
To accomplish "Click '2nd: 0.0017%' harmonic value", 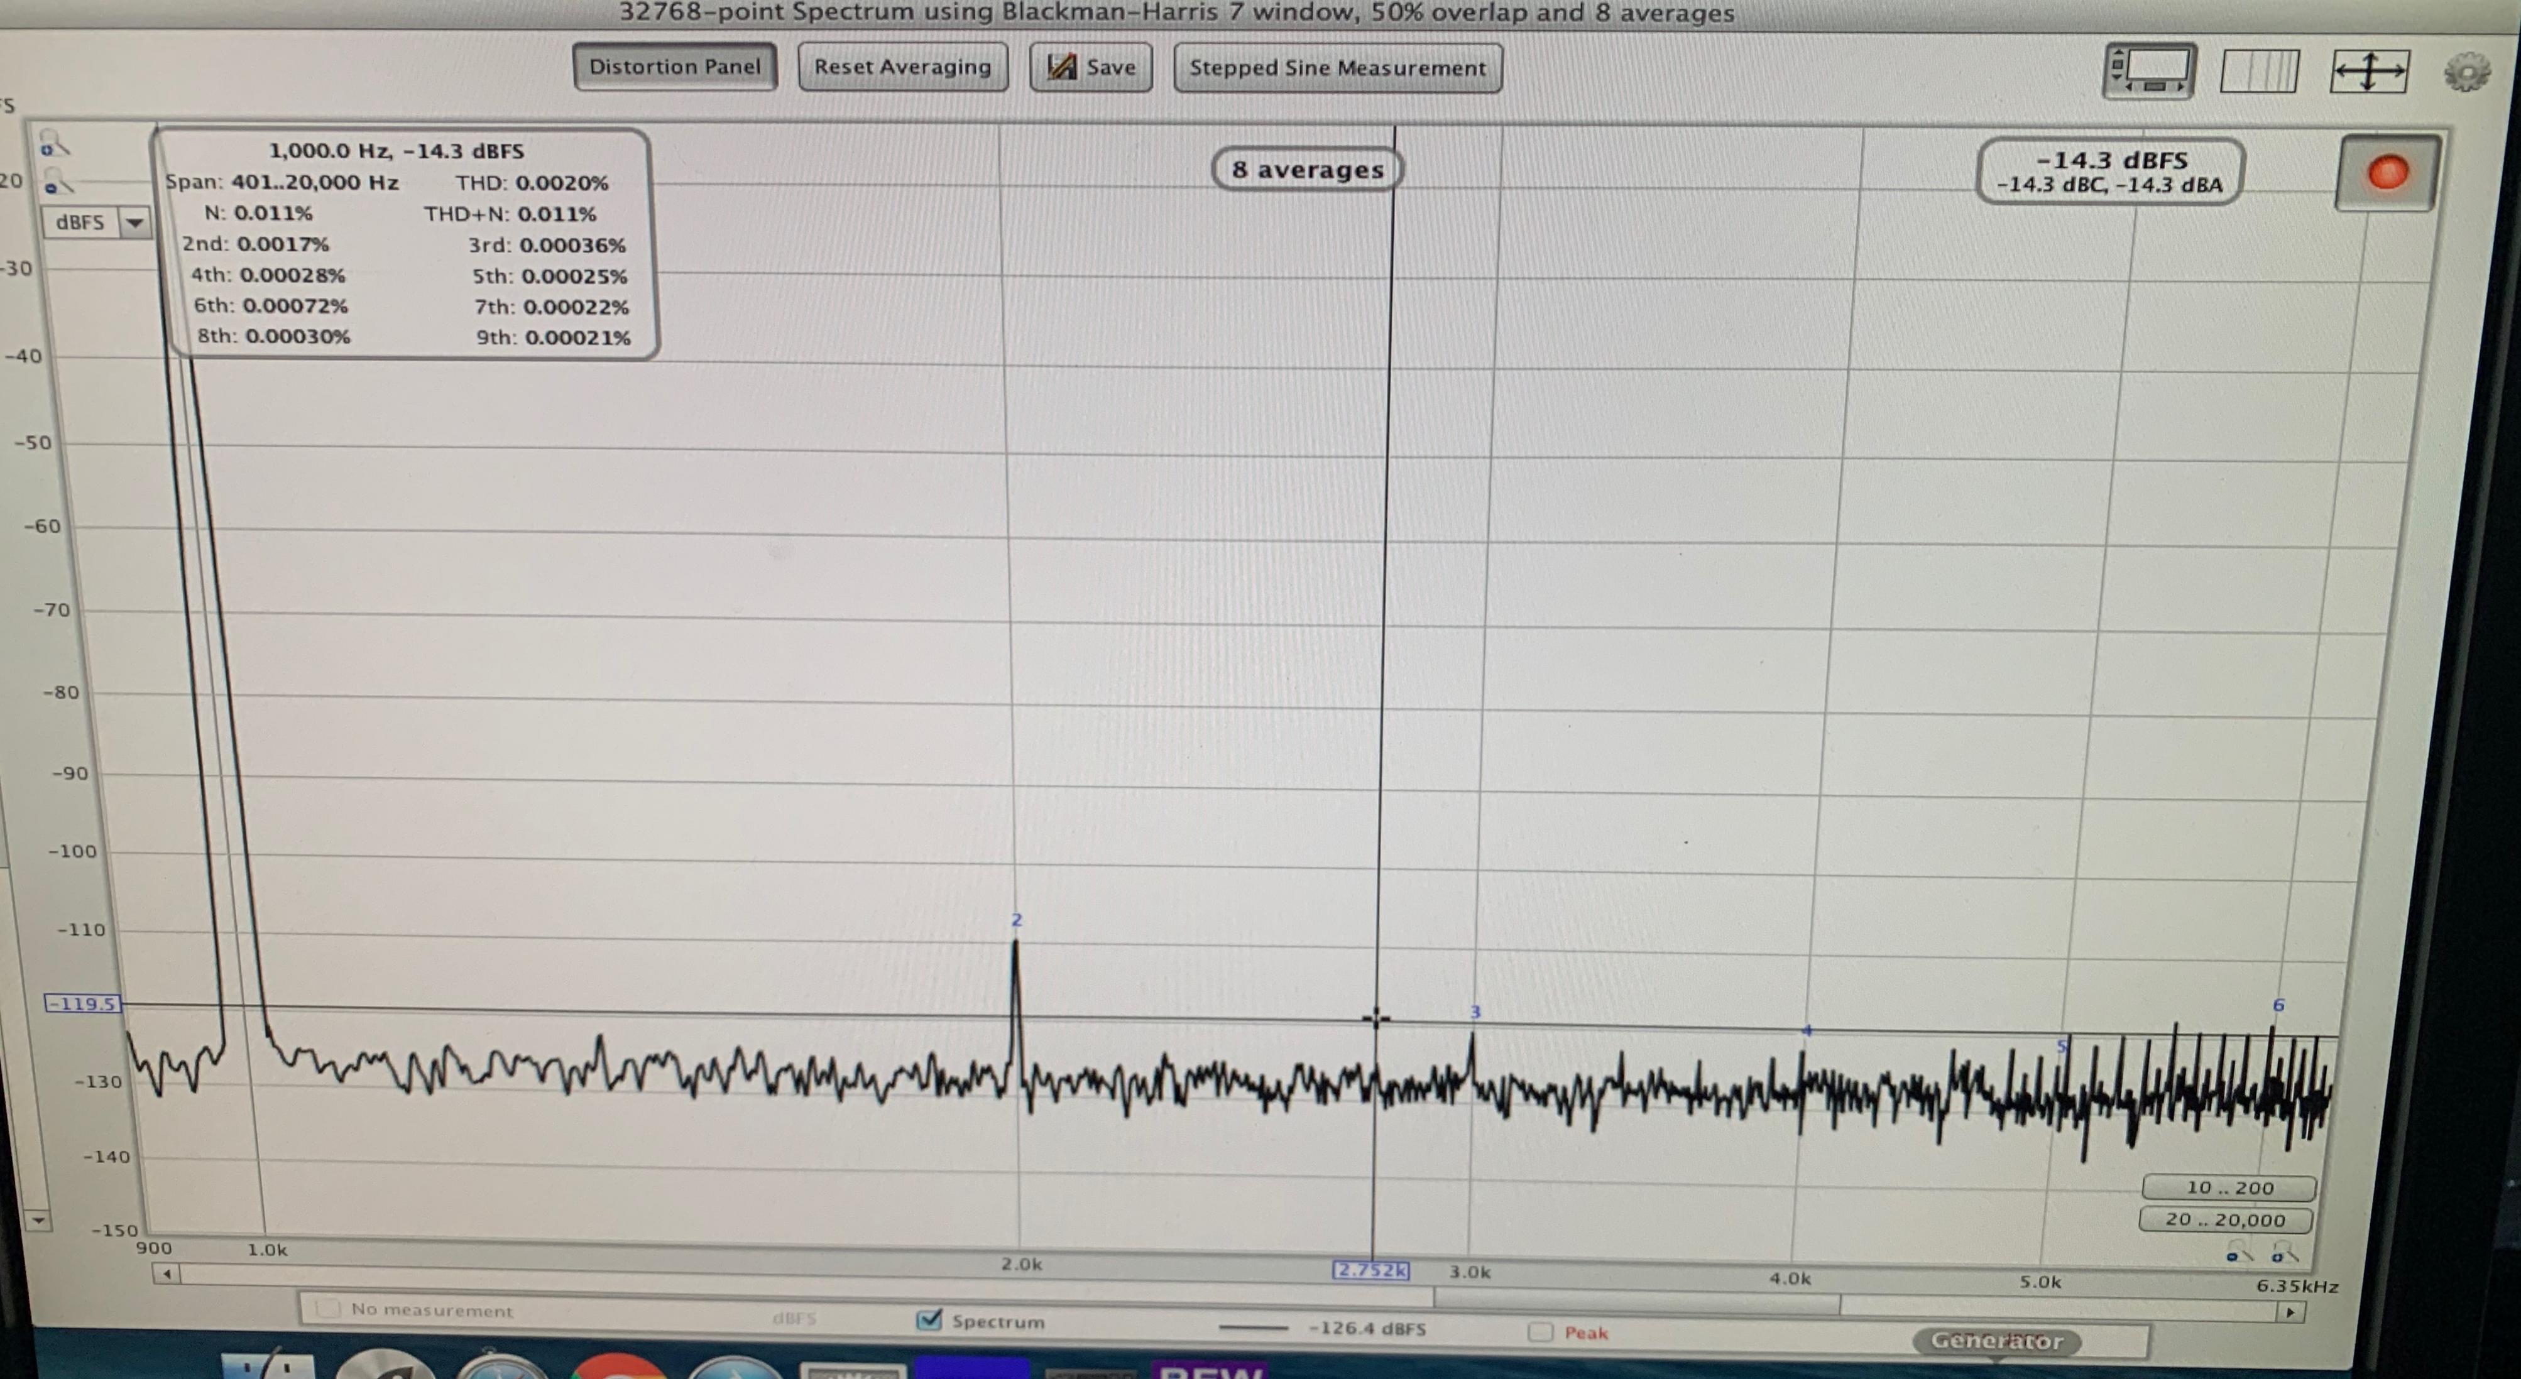I will coord(255,244).
